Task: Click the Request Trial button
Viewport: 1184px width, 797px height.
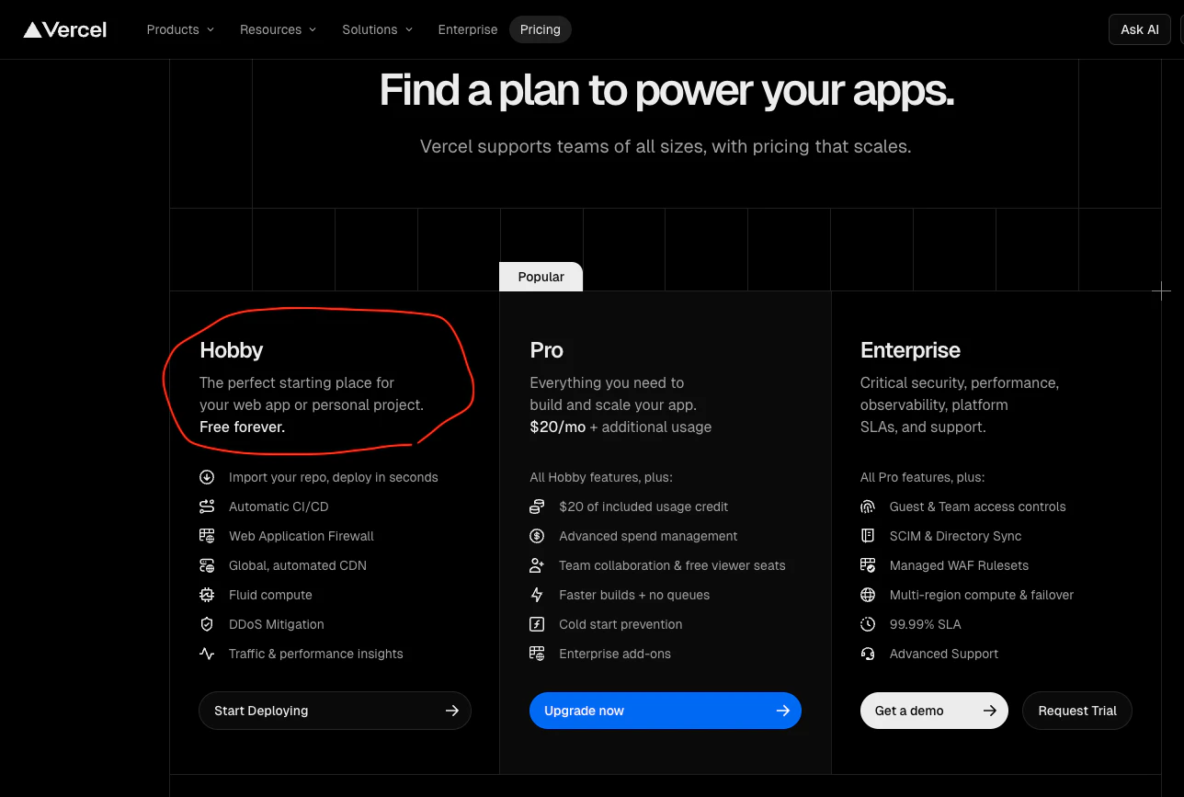Action: pos(1077,711)
